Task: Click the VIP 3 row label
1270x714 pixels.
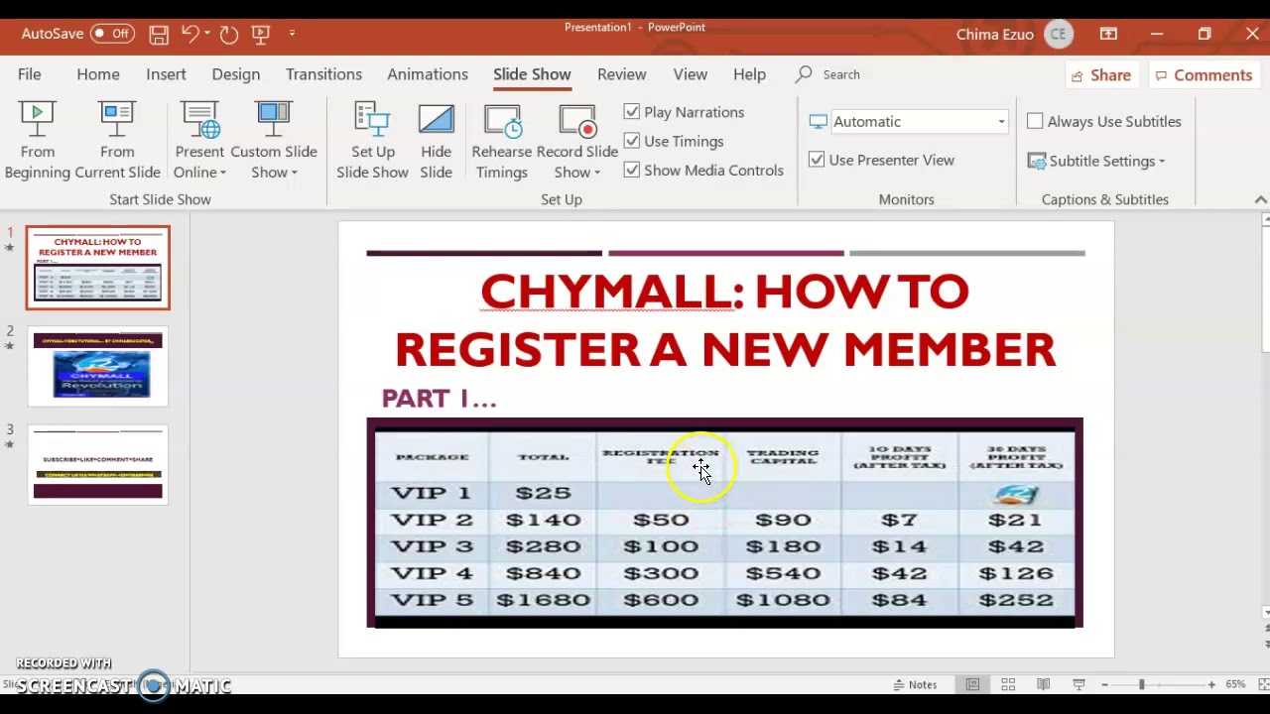Action: [x=432, y=546]
